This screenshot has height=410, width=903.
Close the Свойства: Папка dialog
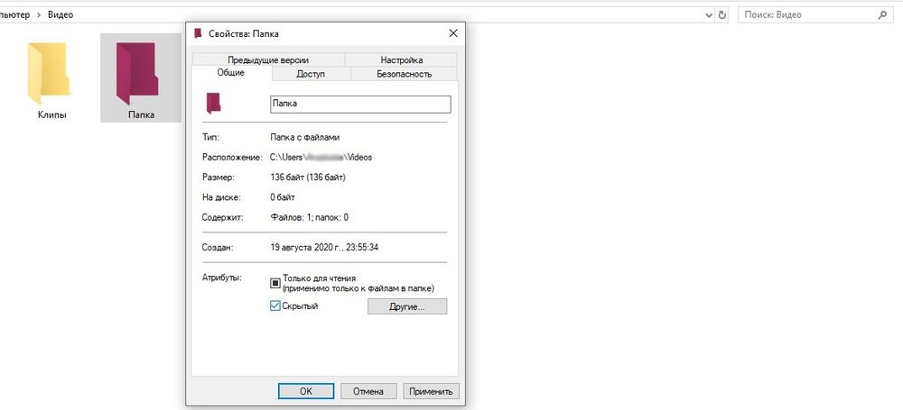452,33
